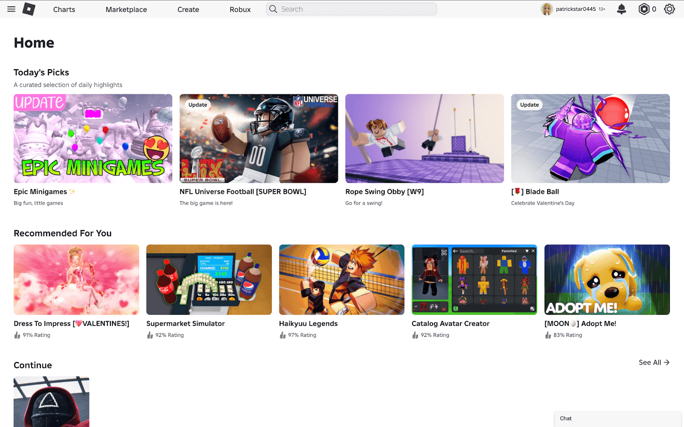Open the Epic Minigames thumbnail
The width and height of the screenshot is (684, 427).
[x=93, y=138]
